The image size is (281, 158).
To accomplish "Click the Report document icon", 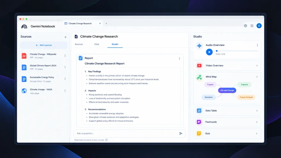I will 81,58.
